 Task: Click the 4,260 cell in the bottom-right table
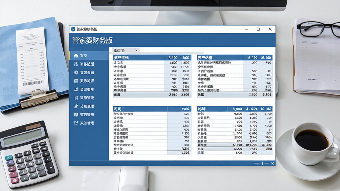tap(253, 118)
